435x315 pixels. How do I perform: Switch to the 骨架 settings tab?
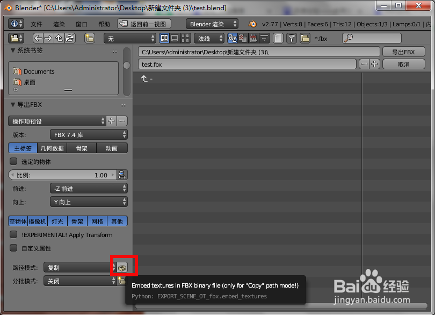(82, 148)
